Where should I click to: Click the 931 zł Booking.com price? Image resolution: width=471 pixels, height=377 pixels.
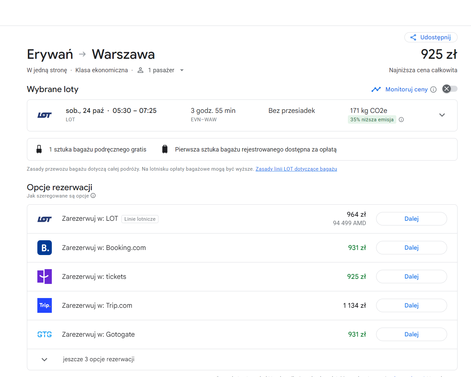tap(357, 248)
